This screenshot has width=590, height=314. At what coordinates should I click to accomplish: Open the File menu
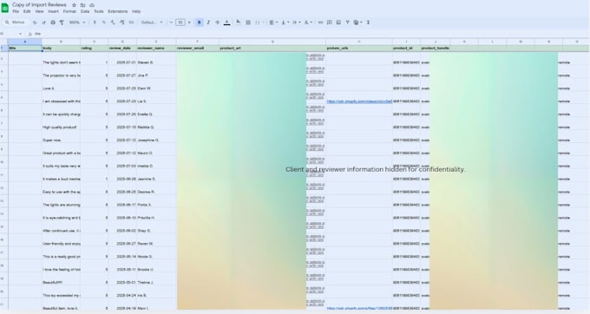point(16,11)
